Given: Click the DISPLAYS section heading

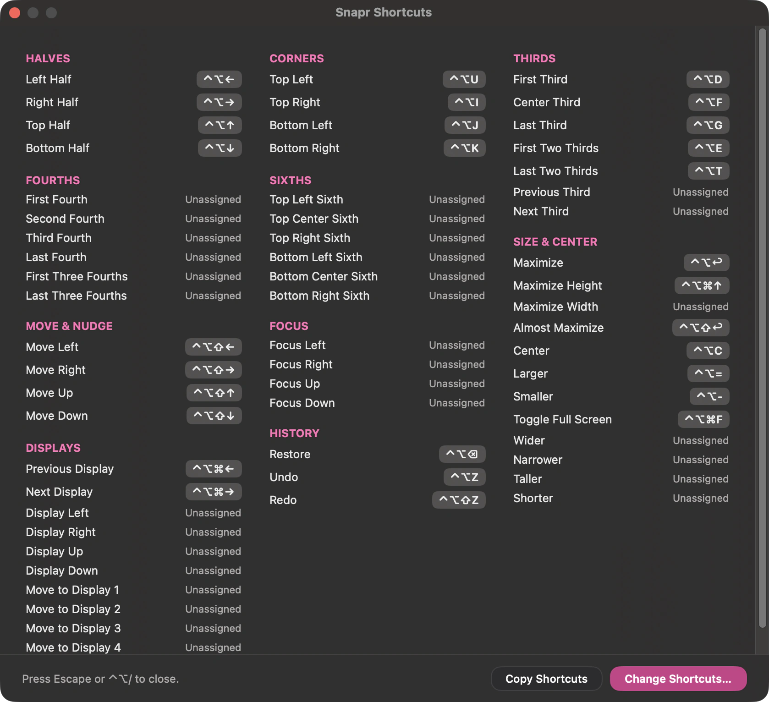Looking at the screenshot, I should pos(53,448).
